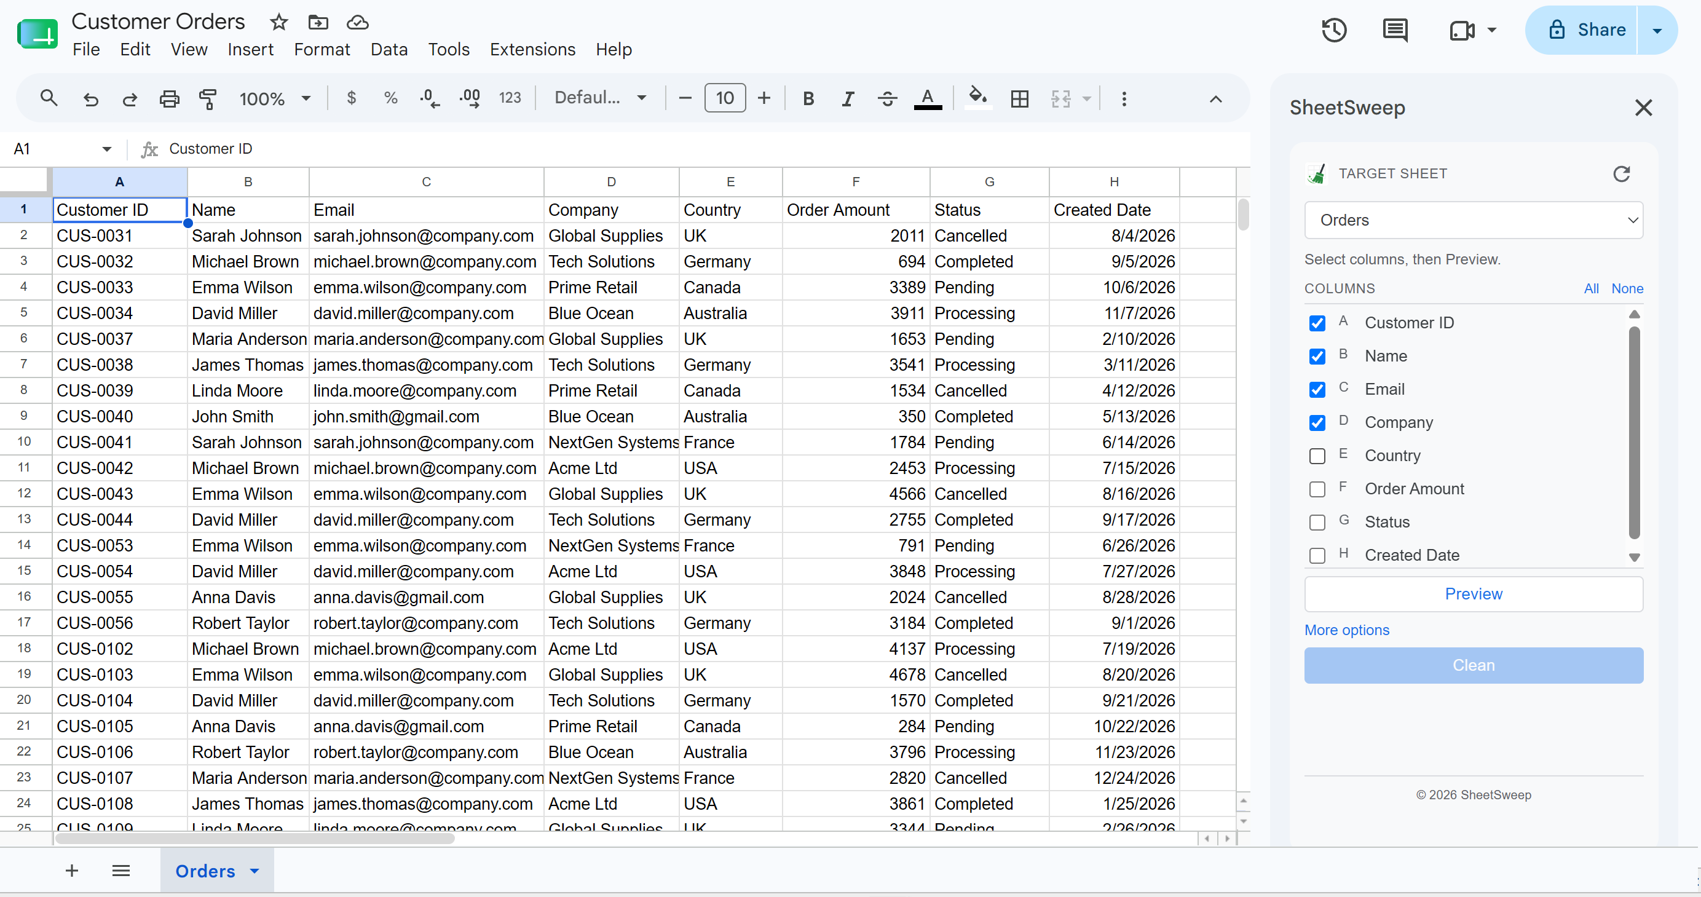Collapse the toolbar with the up chevron

(x=1216, y=98)
